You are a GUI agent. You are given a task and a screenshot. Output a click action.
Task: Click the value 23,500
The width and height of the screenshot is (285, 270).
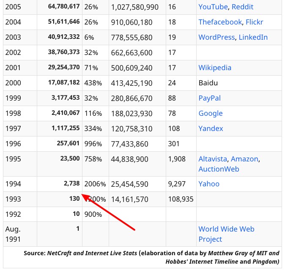click(70, 158)
